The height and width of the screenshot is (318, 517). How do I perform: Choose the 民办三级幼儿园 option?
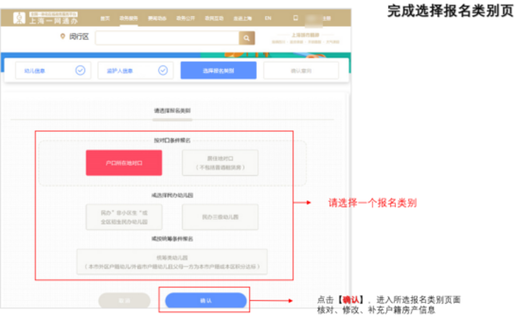click(220, 217)
